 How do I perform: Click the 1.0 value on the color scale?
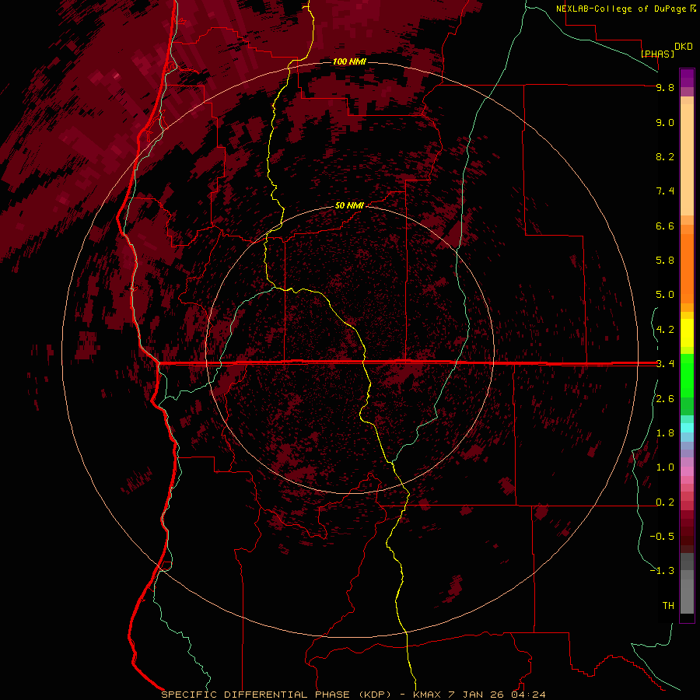pos(665,467)
